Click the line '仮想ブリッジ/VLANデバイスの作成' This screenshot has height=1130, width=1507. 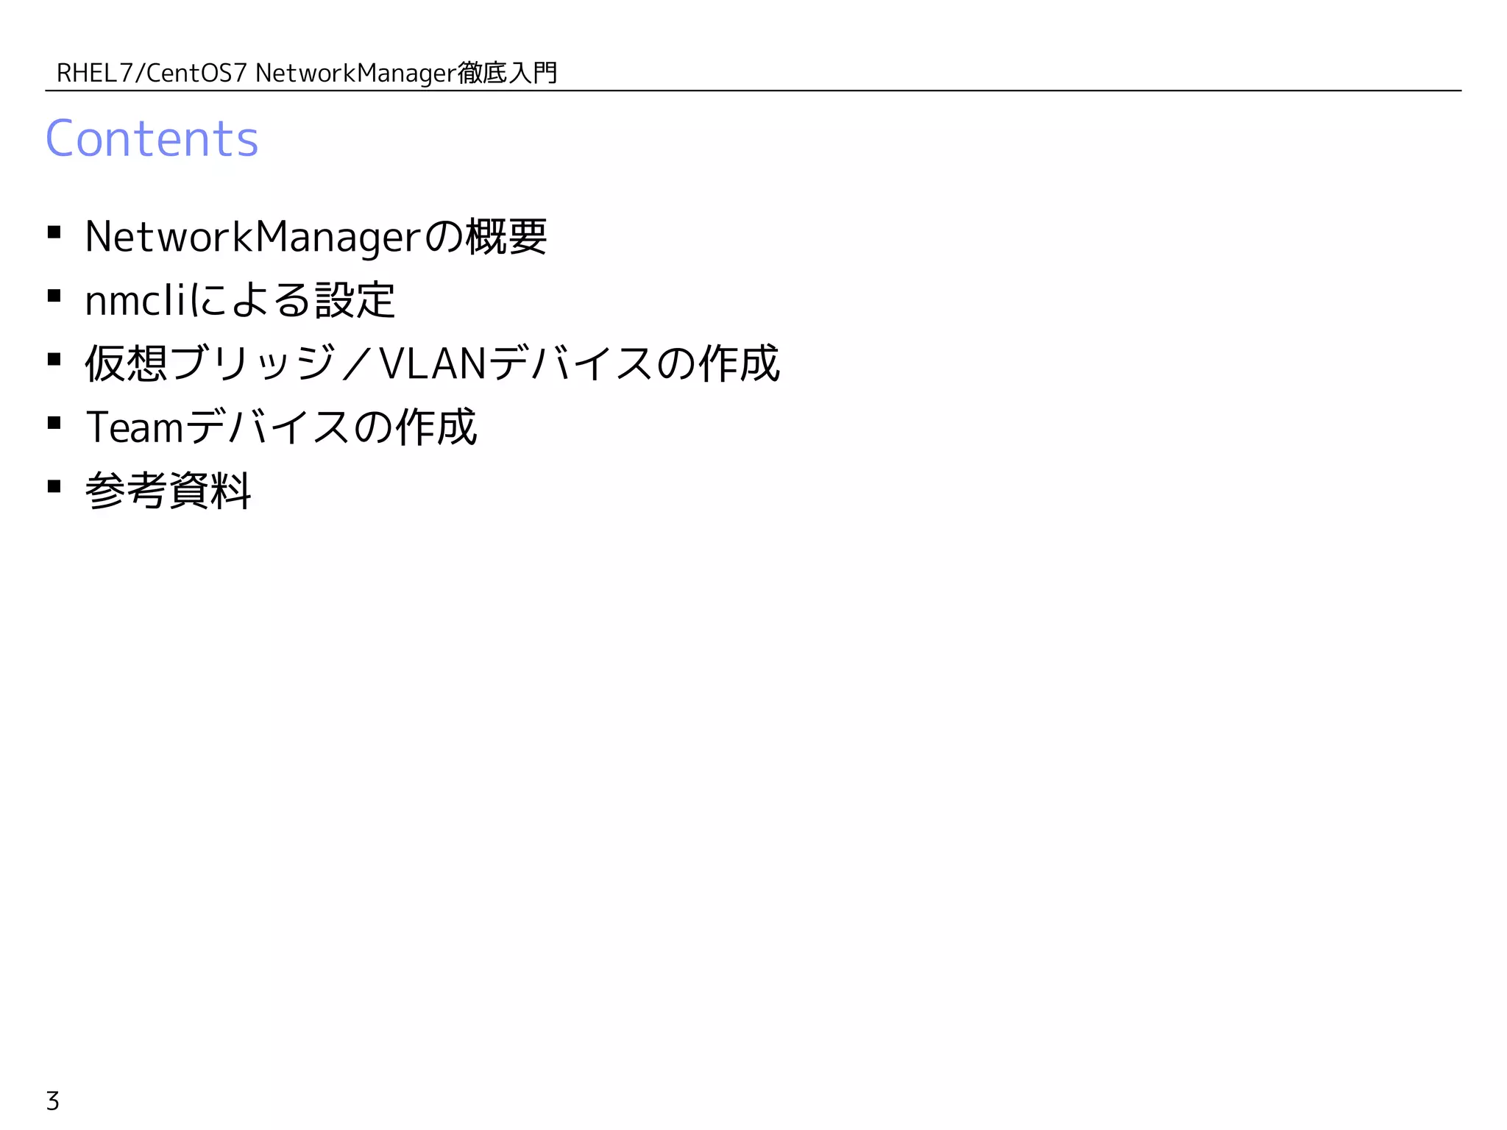pyautogui.click(x=432, y=363)
